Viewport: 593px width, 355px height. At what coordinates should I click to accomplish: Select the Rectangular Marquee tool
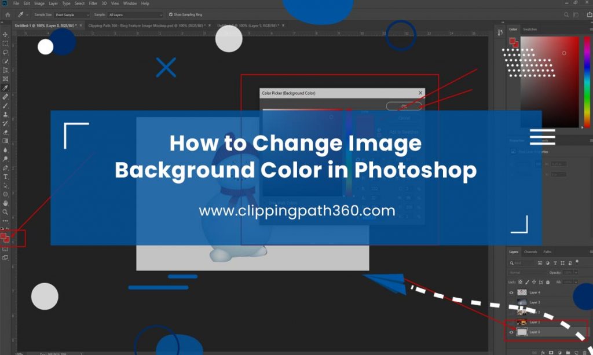click(5, 43)
